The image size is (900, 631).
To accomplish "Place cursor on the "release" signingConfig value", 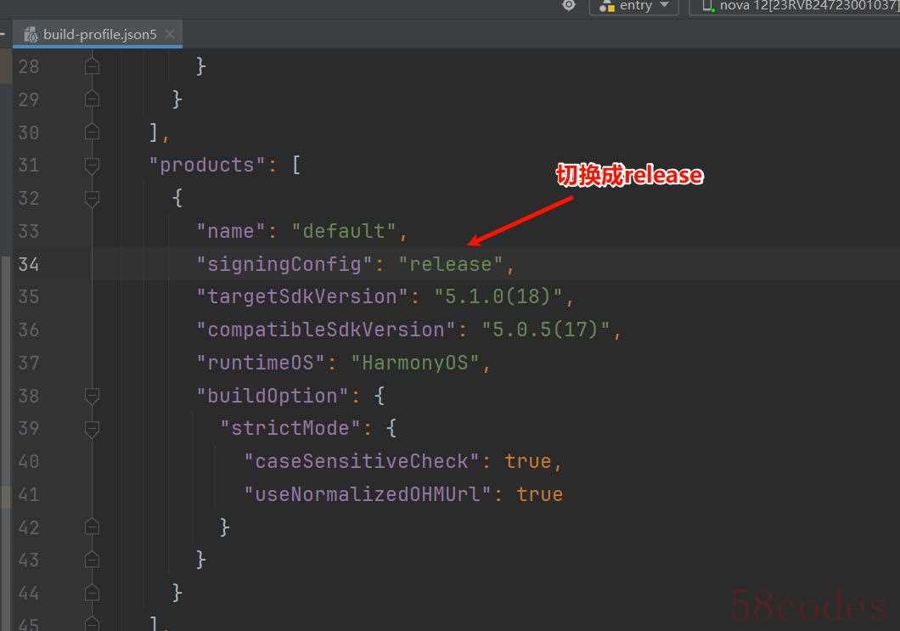I will pyautogui.click(x=451, y=264).
